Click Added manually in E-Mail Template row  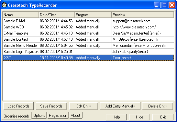pyautogui.click(x=88, y=33)
